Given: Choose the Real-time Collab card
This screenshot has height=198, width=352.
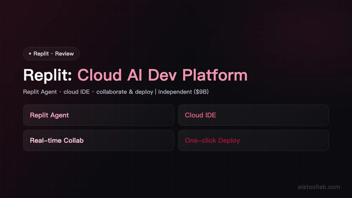Looking at the screenshot, I should click(98, 140).
